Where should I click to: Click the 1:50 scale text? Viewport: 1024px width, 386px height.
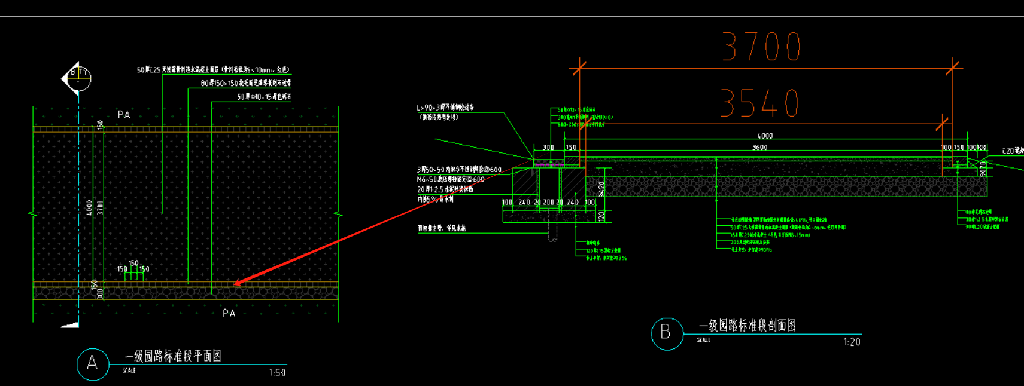tap(277, 373)
